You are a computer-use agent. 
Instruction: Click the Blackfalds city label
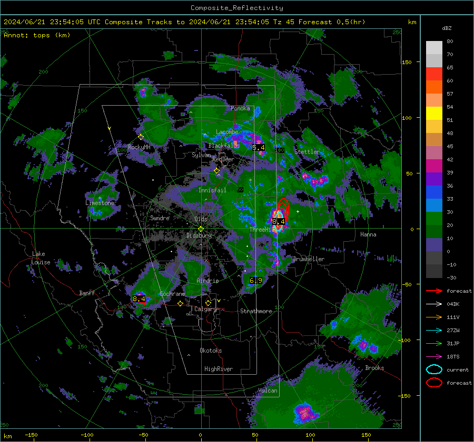tap(224, 146)
